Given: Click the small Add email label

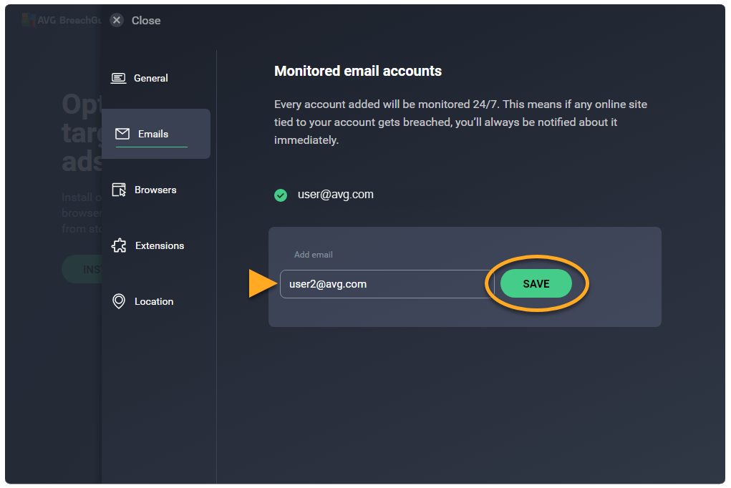Looking at the screenshot, I should (314, 255).
